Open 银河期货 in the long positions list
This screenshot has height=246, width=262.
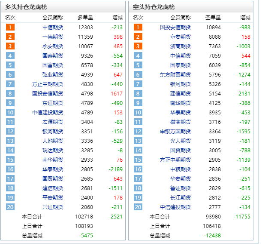[x=53, y=132]
